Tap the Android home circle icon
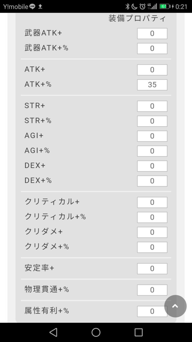 [96, 332]
